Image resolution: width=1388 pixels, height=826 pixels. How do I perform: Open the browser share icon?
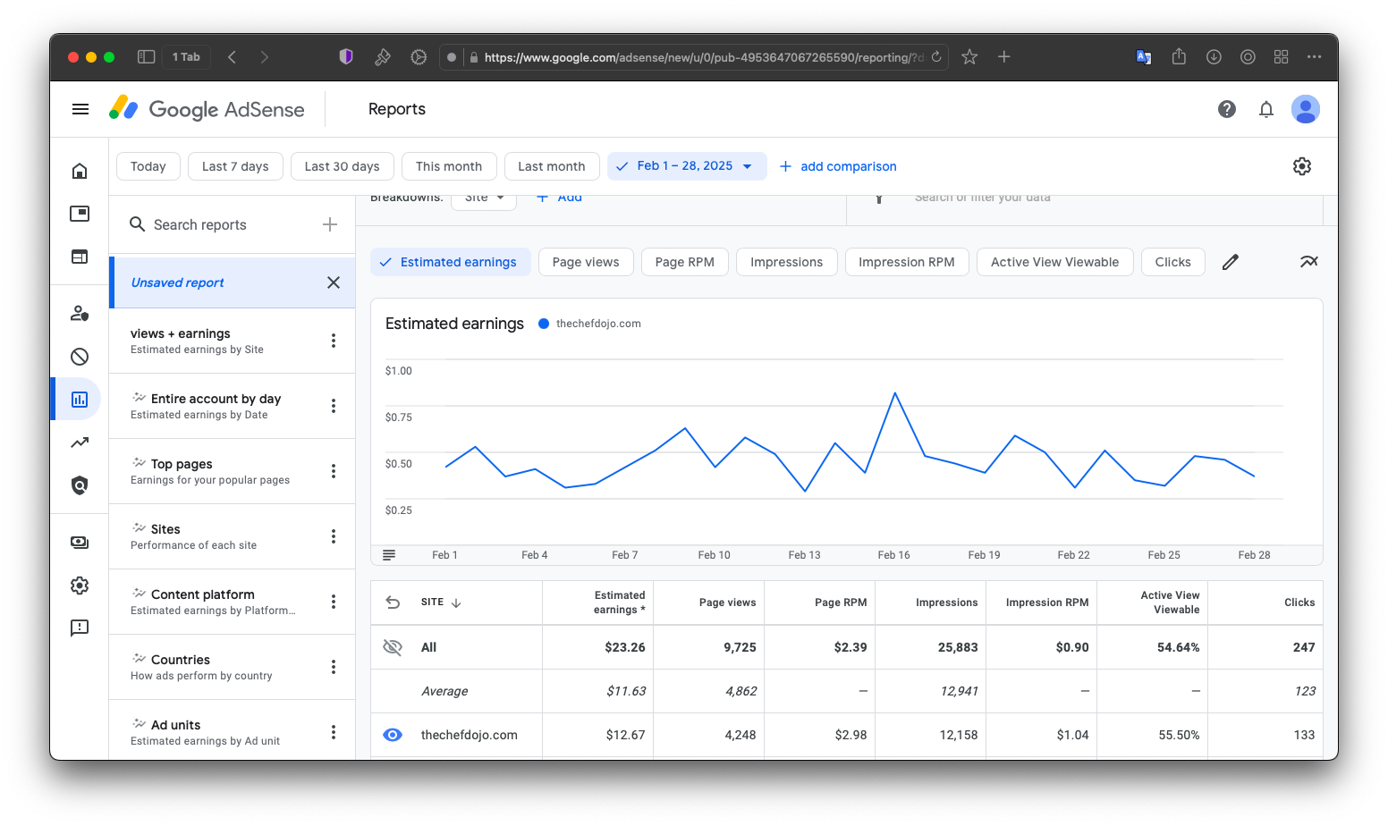(x=1179, y=57)
